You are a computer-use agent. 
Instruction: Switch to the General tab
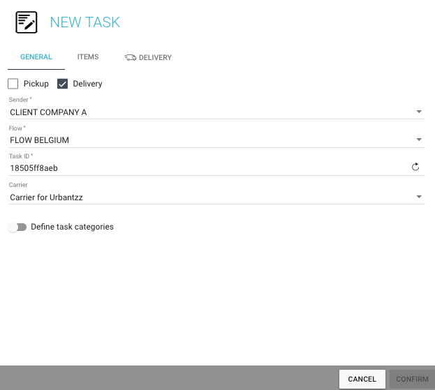[x=36, y=57]
